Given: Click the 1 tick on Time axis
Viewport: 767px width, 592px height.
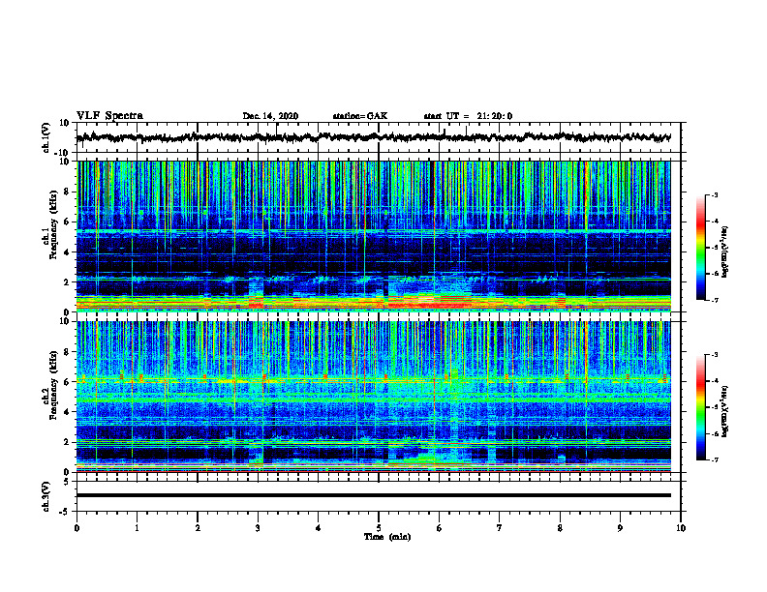Looking at the screenshot, I should coord(137,528).
